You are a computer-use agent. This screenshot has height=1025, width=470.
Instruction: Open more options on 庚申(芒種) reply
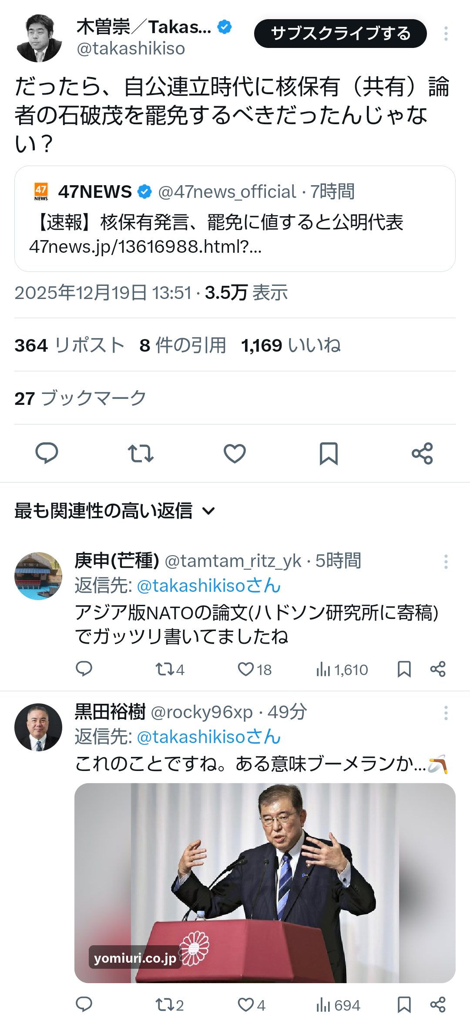coord(446,562)
